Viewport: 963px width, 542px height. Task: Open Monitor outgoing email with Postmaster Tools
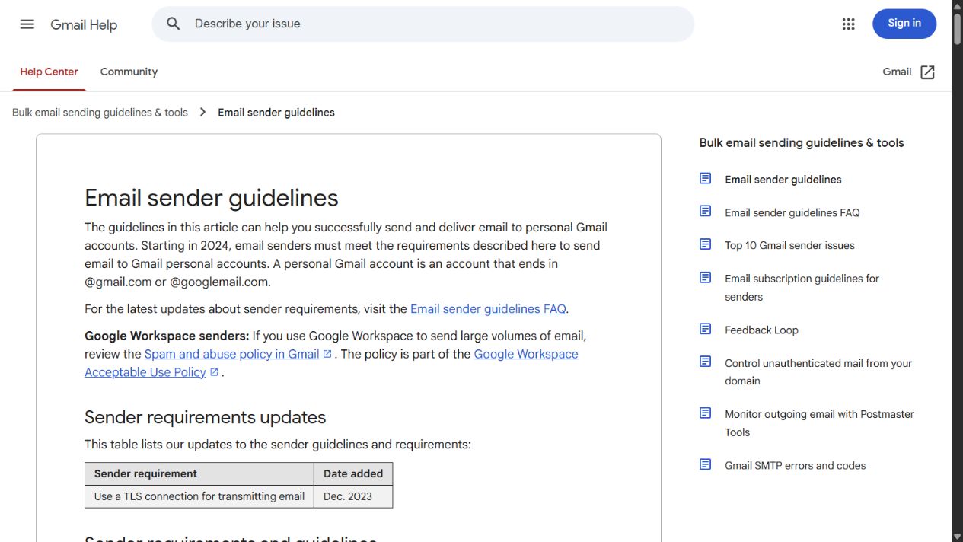tap(819, 423)
